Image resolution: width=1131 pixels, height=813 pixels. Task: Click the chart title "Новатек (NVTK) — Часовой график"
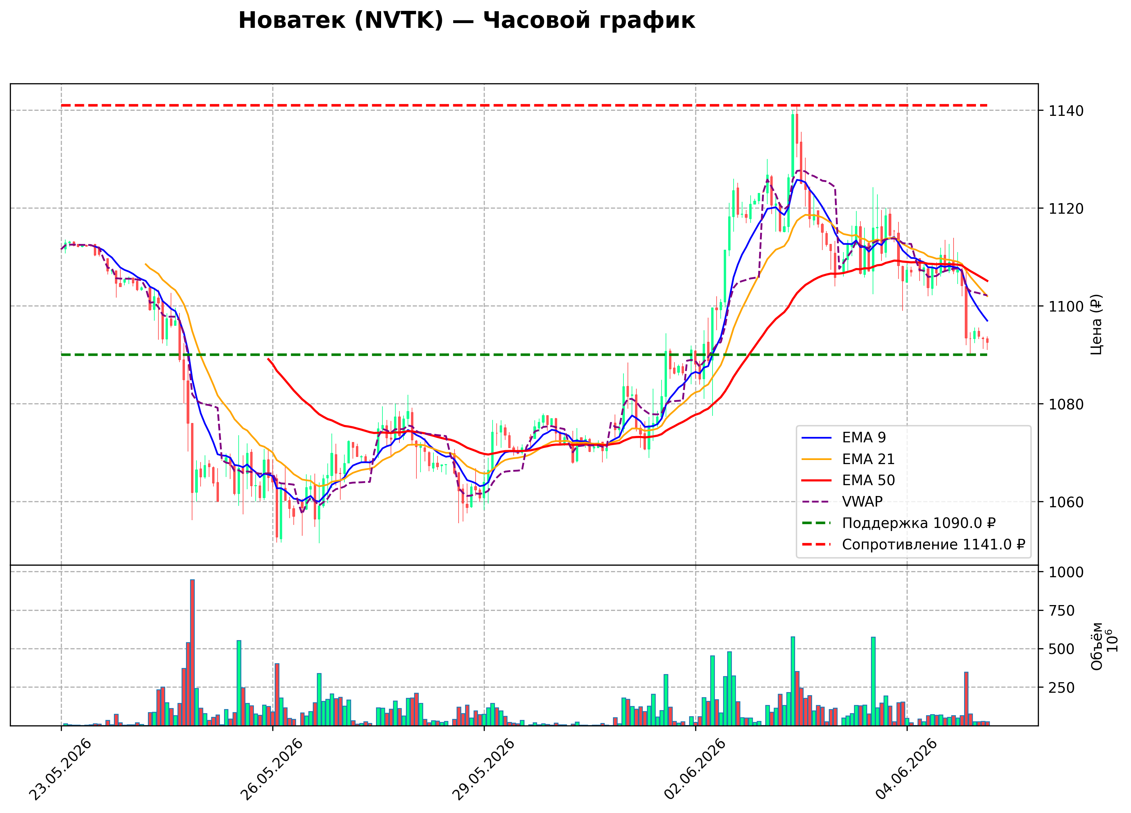pyautogui.click(x=466, y=20)
